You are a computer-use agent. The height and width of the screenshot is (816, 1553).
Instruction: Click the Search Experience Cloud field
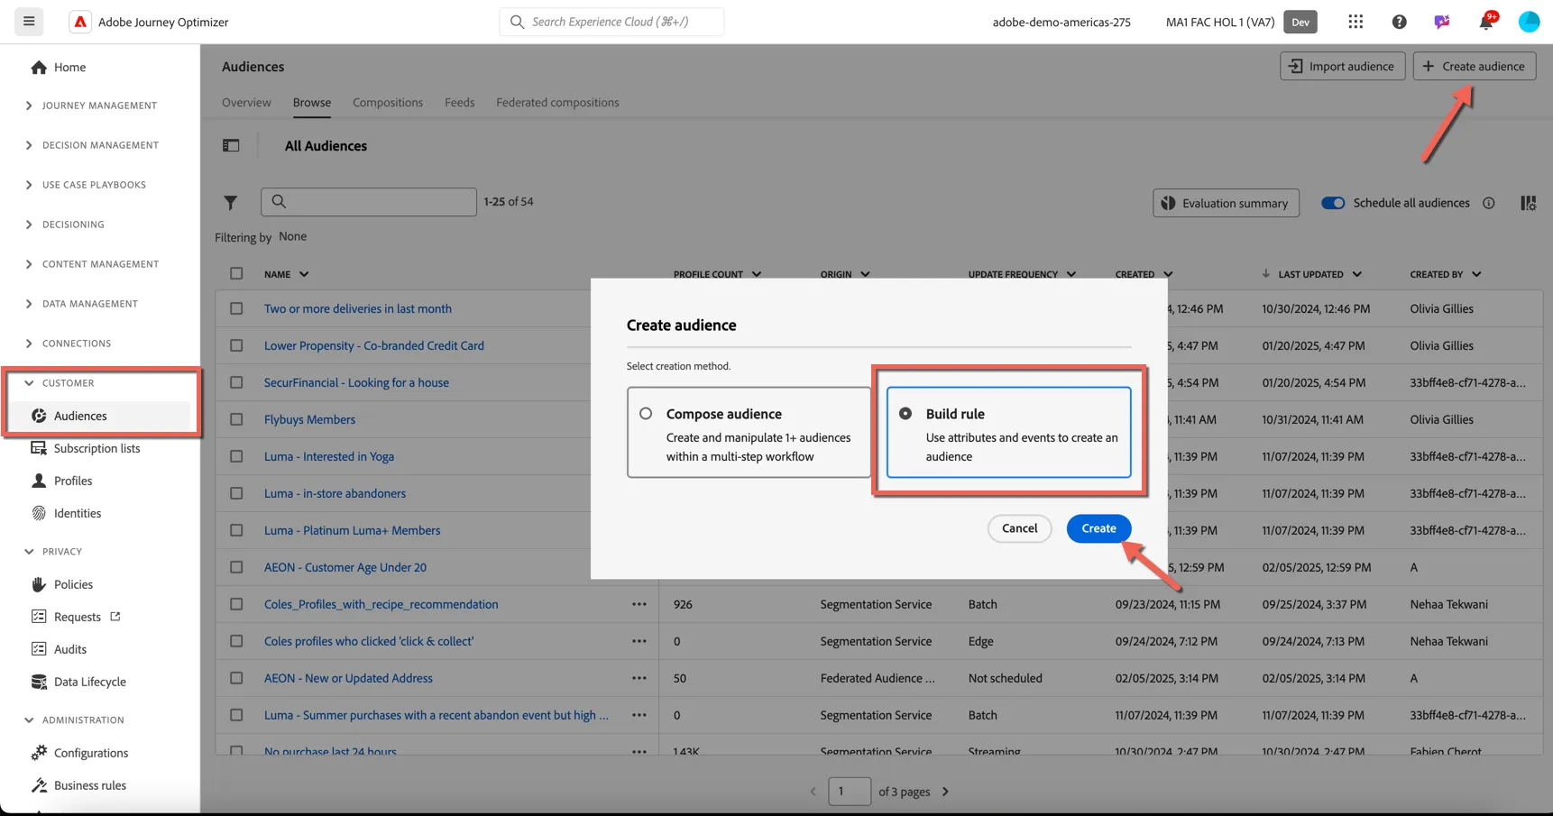click(611, 22)
